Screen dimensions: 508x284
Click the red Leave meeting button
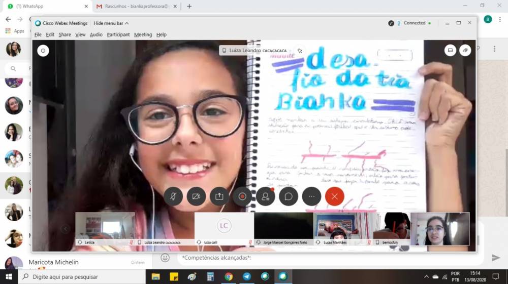pyautogui.click(x=334, y=196)
